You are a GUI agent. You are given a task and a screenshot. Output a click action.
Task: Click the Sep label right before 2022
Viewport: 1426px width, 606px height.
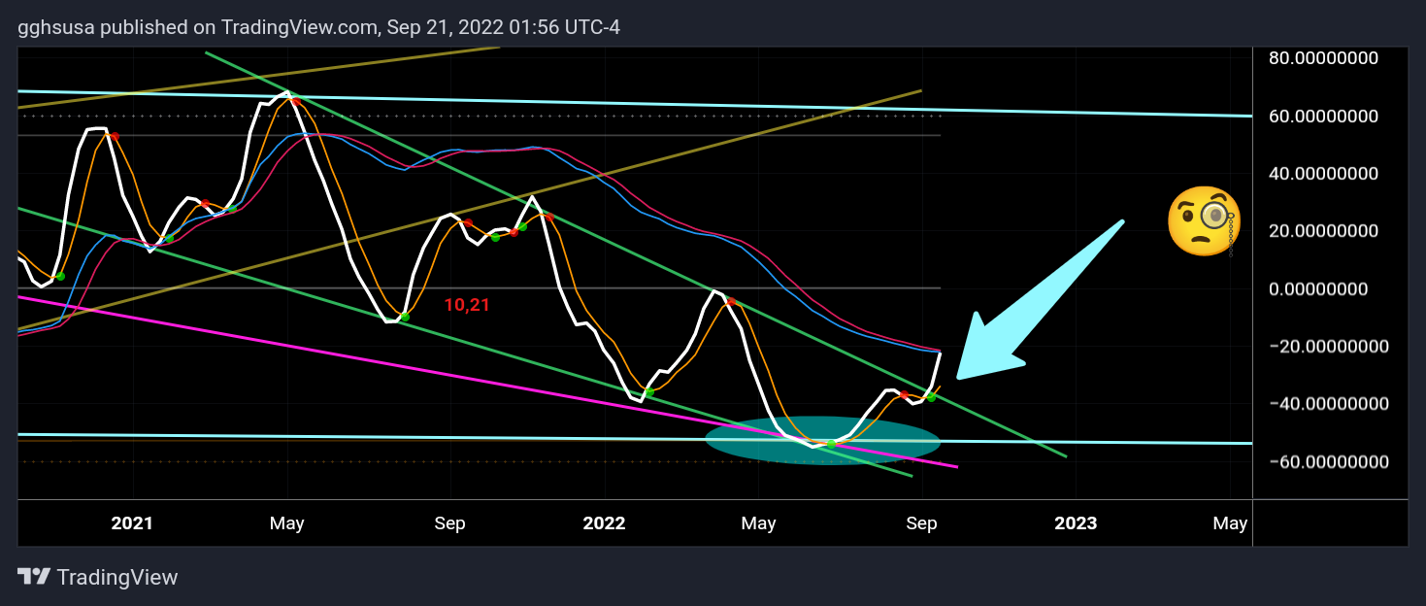point(449,523)
